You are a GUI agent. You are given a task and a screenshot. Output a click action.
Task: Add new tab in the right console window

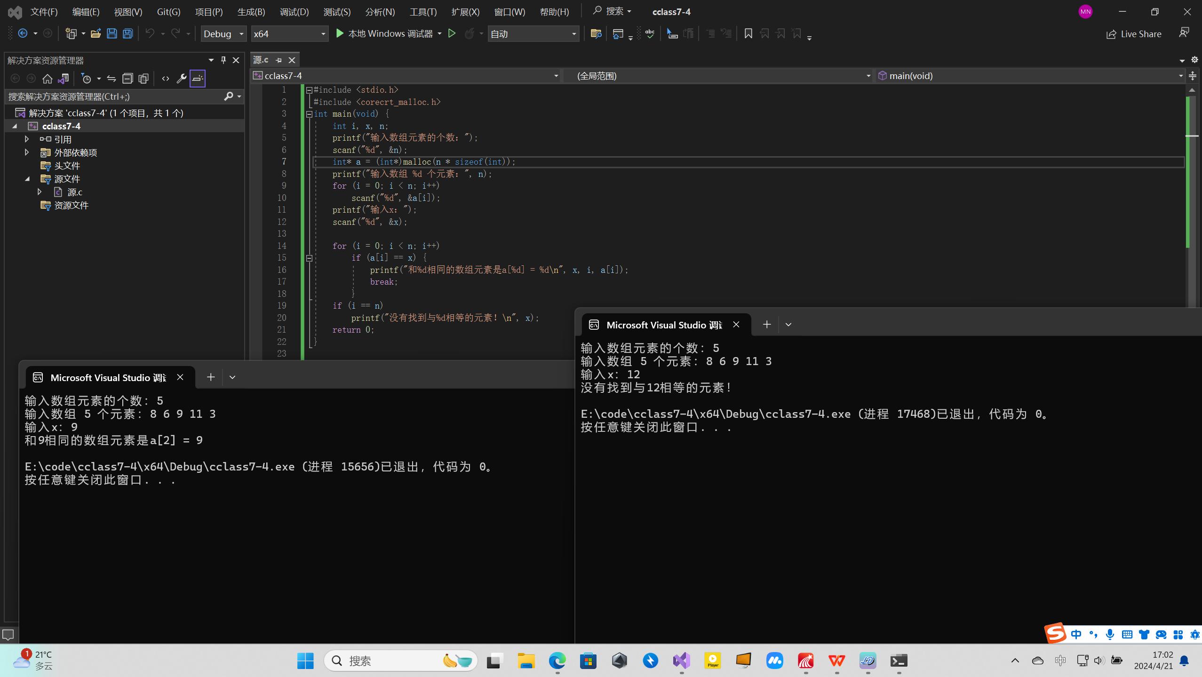pyautogui.click(x=767, y=325)
